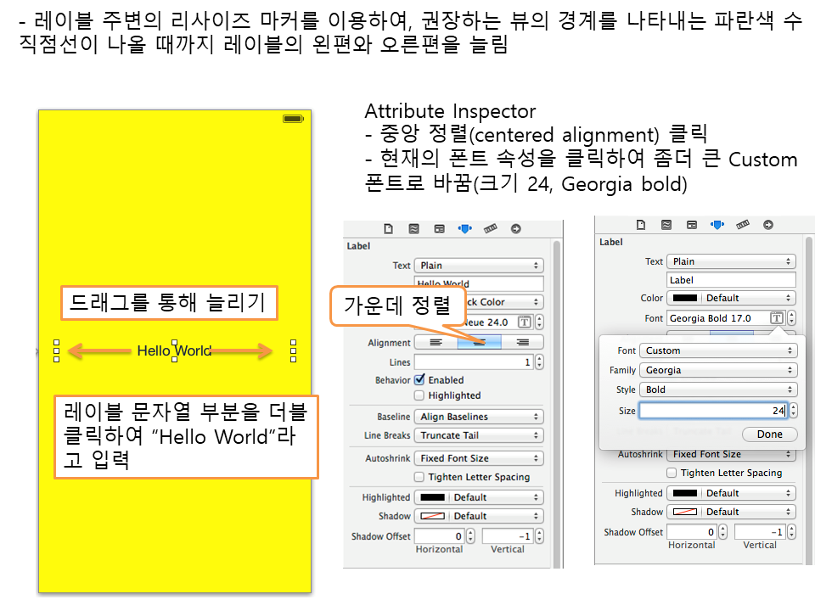
Task: Open Connections inspector arrow in the Hello World panel
Action: tap(515, 229)
